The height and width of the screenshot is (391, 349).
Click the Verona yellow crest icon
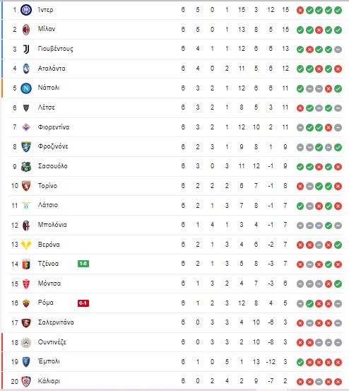click(x=26, y=245)
